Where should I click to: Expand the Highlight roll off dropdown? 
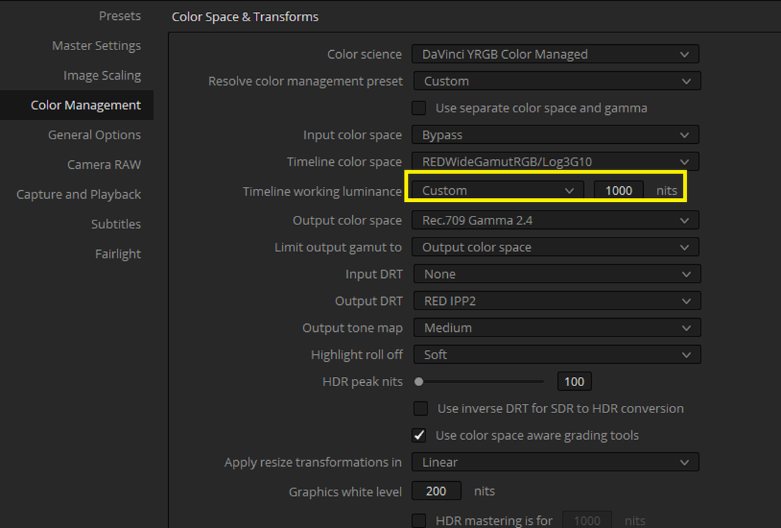click(x=557, y=355)
